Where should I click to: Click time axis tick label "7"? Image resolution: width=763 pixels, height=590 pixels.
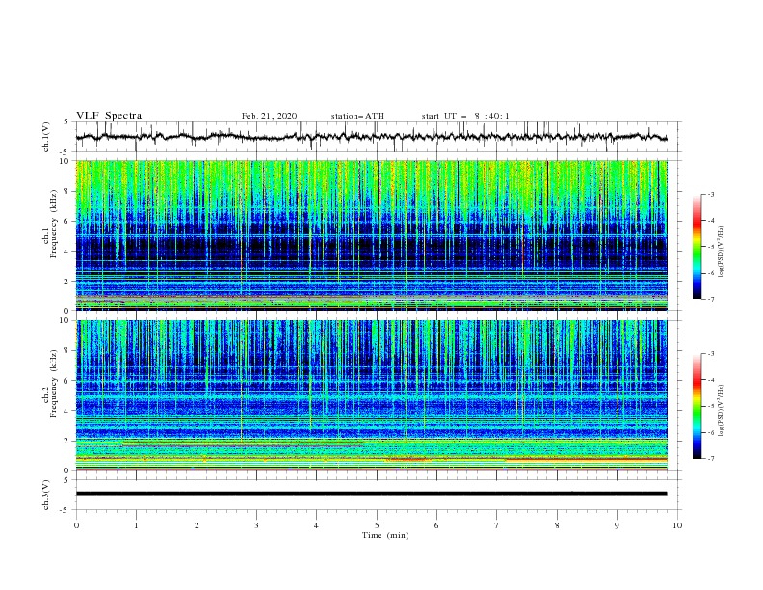click(x=497, y=525)
